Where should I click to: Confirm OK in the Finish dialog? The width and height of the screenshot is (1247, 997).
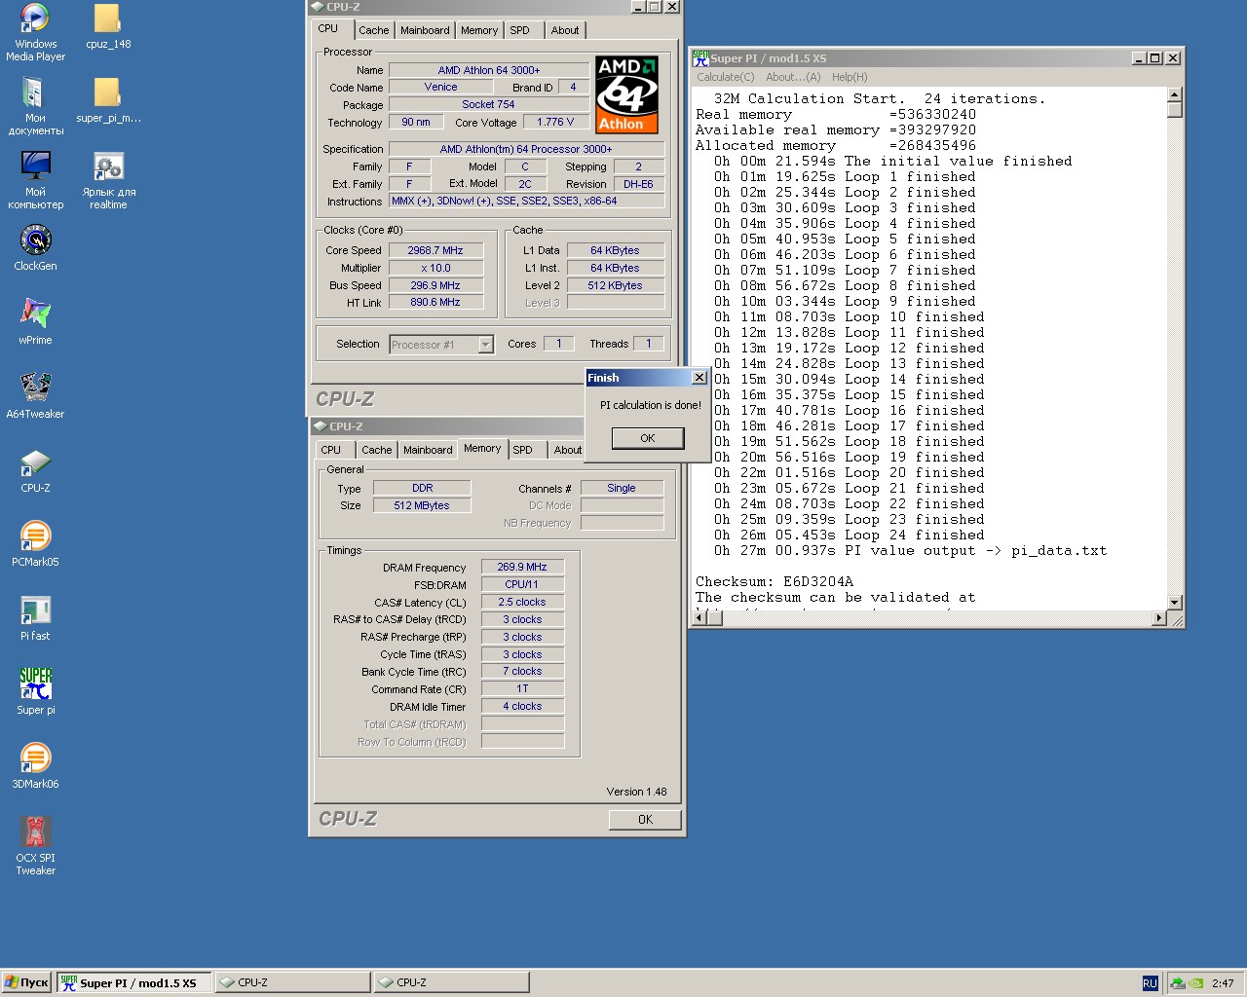[648, 438]
